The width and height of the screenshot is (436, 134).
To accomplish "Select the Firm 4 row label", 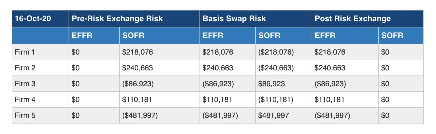I will pyautogui.click(x=25, y=100).
